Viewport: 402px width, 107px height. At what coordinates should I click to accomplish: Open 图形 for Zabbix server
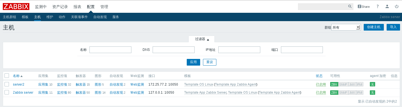click(98, 93)
